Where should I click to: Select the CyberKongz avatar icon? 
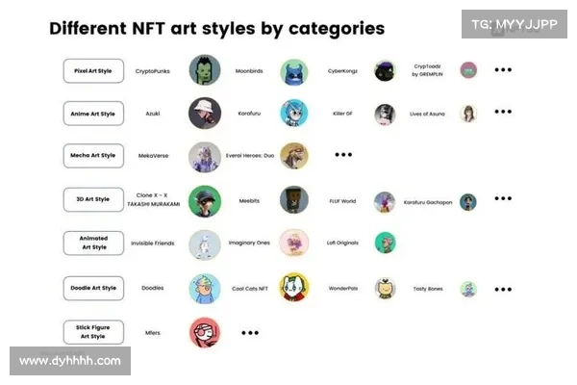(385, 70)
